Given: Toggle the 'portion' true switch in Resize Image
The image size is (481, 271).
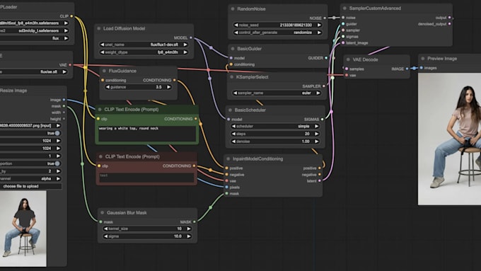Looking at the screenshot, I should click(x=57, y=163).
